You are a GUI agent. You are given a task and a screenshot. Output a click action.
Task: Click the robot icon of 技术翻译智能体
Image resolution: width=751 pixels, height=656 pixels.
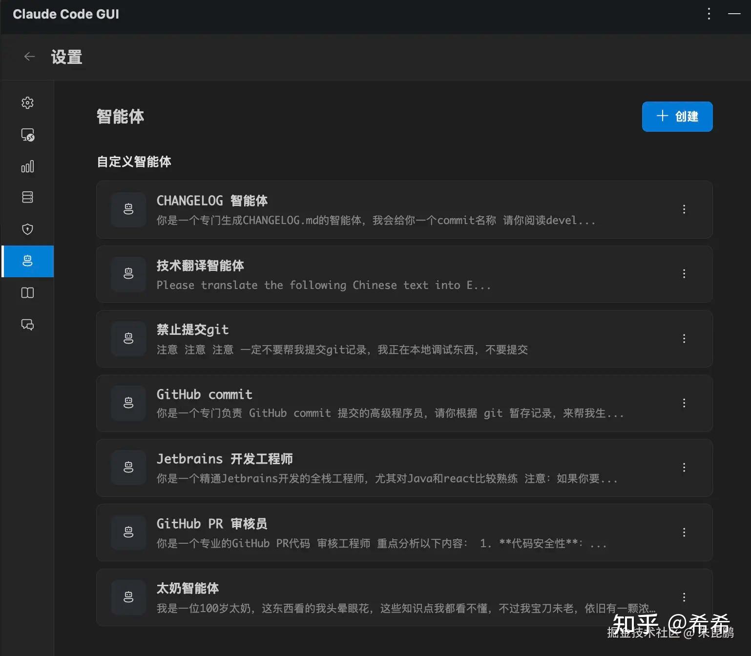coord(128,274)
